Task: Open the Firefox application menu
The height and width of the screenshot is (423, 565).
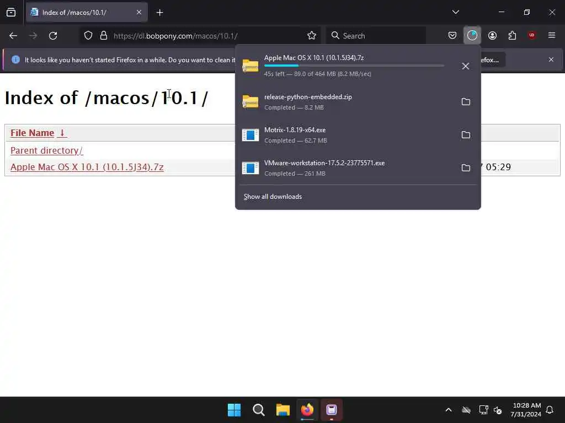Action: coord(552,35)
